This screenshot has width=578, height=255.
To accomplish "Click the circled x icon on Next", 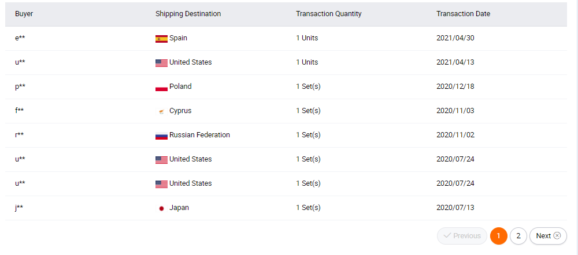I will click(557, 236).
